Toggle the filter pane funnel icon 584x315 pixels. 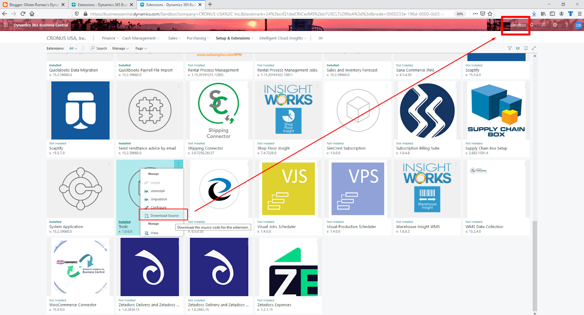click(510, 48)
